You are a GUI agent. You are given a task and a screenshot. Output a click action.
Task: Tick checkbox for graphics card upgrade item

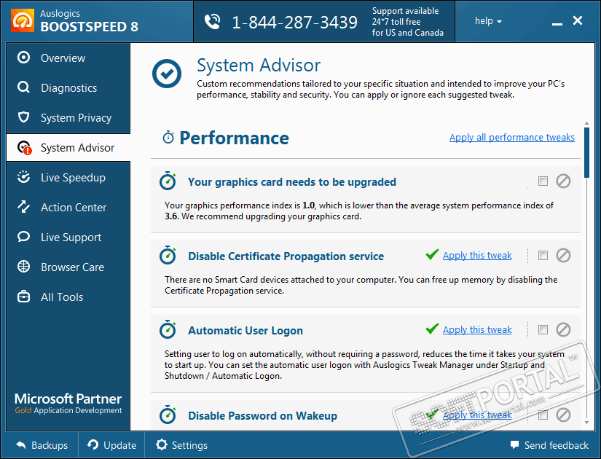click(543, 181)
